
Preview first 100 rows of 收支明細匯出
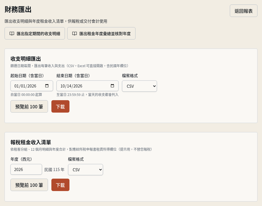[x=29, y=106]
